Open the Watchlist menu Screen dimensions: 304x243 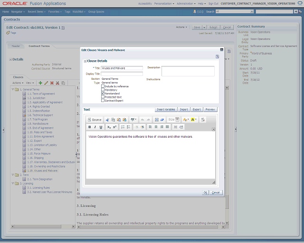79,11
